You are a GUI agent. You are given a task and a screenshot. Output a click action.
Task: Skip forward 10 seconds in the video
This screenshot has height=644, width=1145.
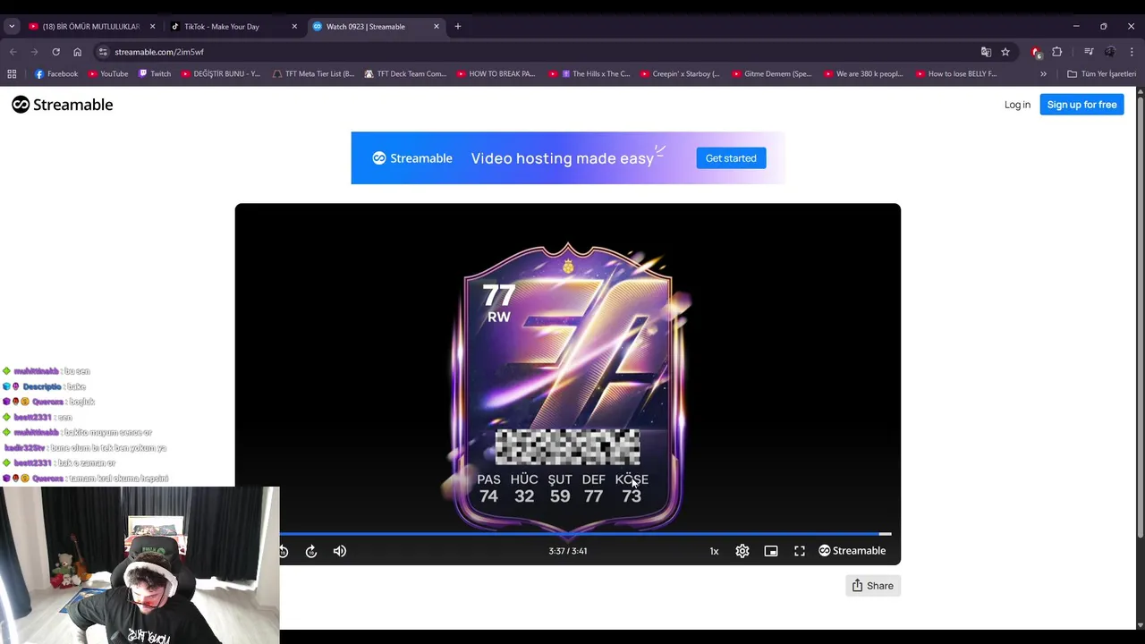coord(311,551)
